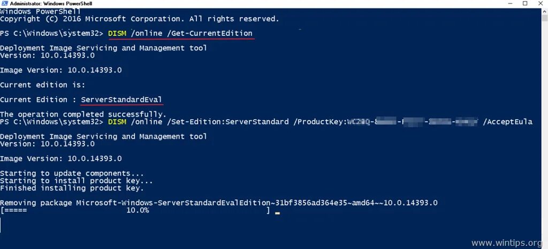Click the '/AcceptEula' parameter

click(x=507, y=122)
